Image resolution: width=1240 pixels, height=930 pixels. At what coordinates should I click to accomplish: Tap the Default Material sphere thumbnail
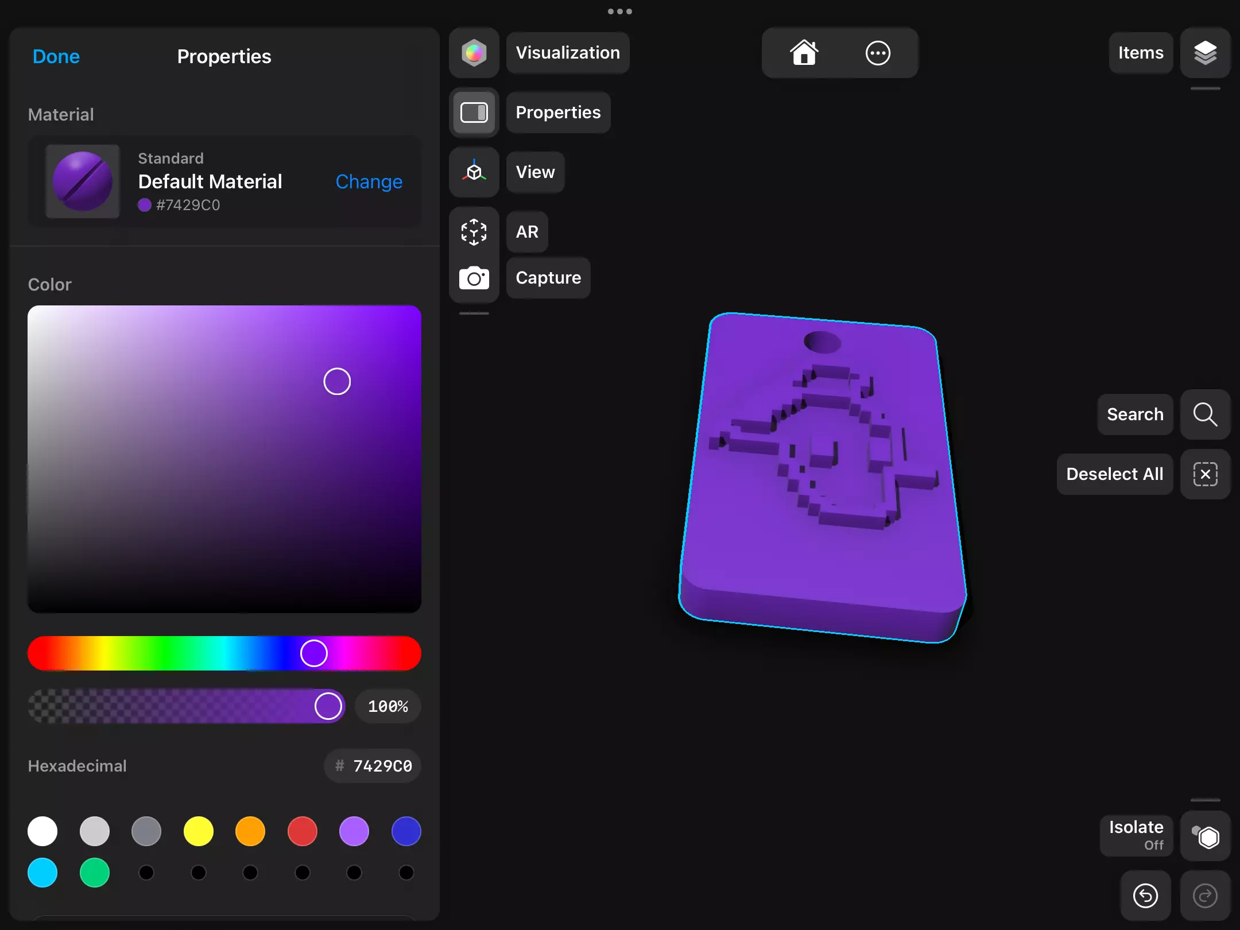pos(83,181)
